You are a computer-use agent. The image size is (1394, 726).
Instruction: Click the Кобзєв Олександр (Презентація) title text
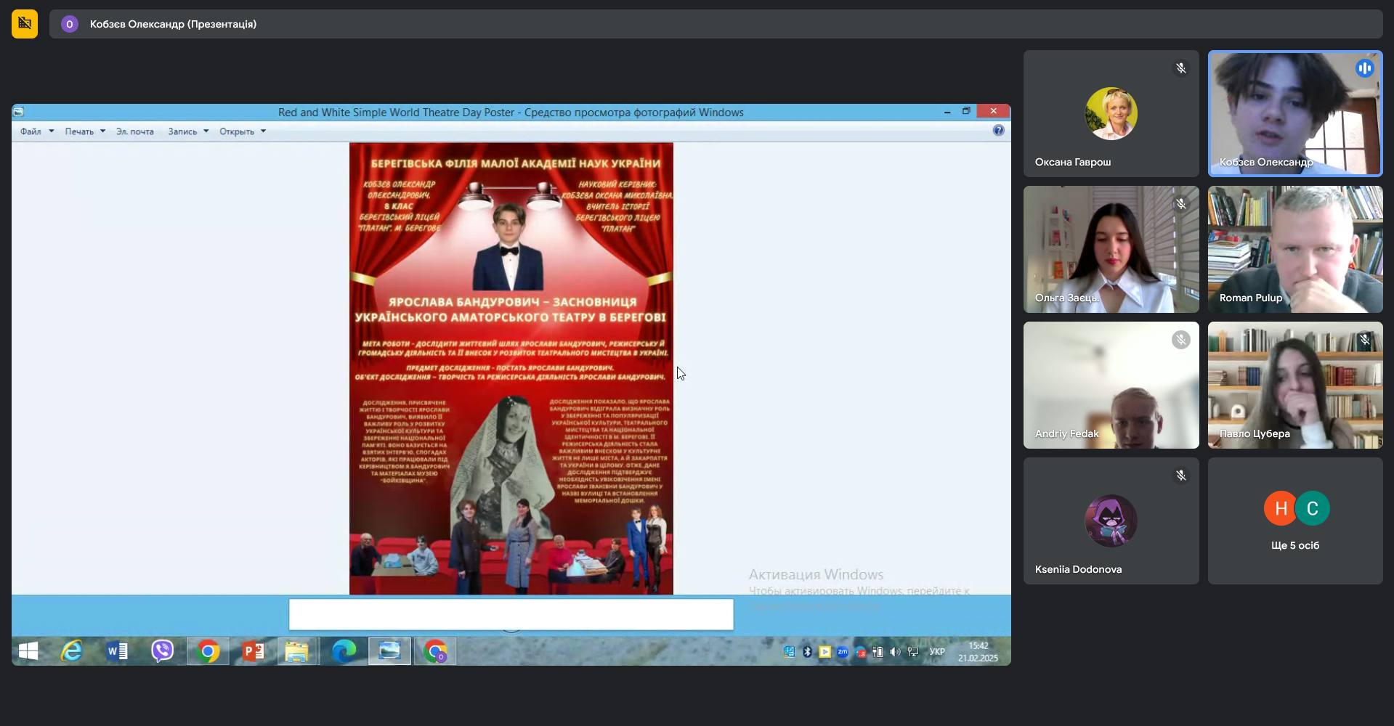click(173, 24)
